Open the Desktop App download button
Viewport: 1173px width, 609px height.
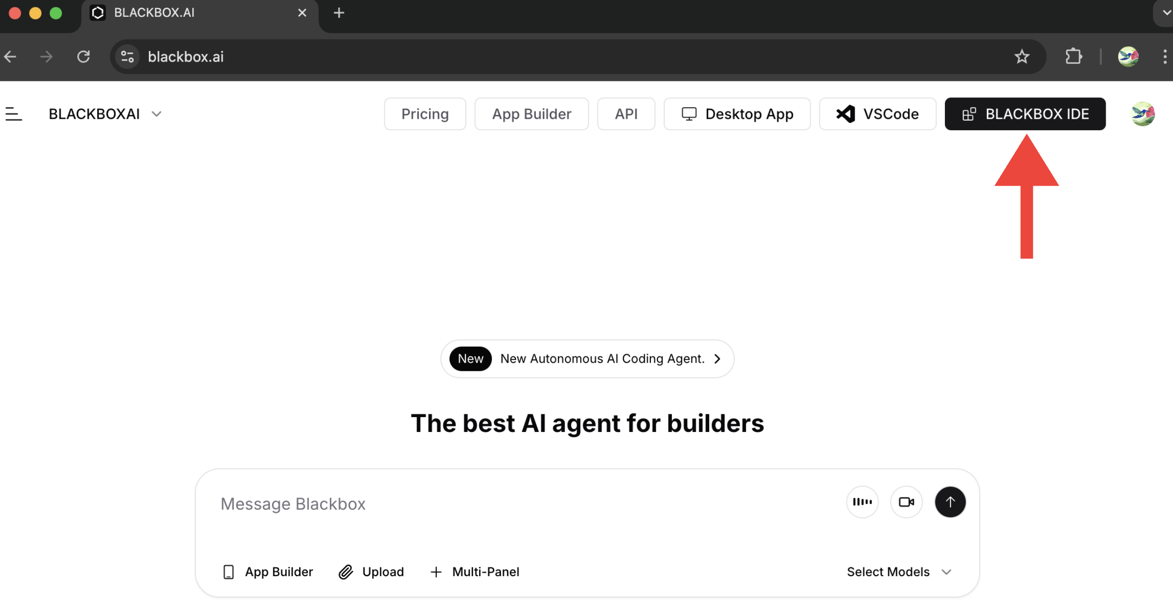point(737,114)
